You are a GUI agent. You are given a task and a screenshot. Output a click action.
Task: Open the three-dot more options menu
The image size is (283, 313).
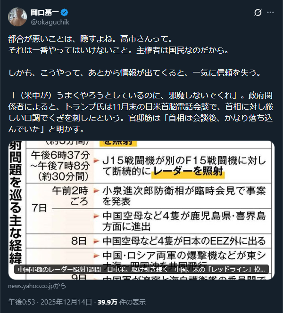pyautogui.click(x=270, y=13)
